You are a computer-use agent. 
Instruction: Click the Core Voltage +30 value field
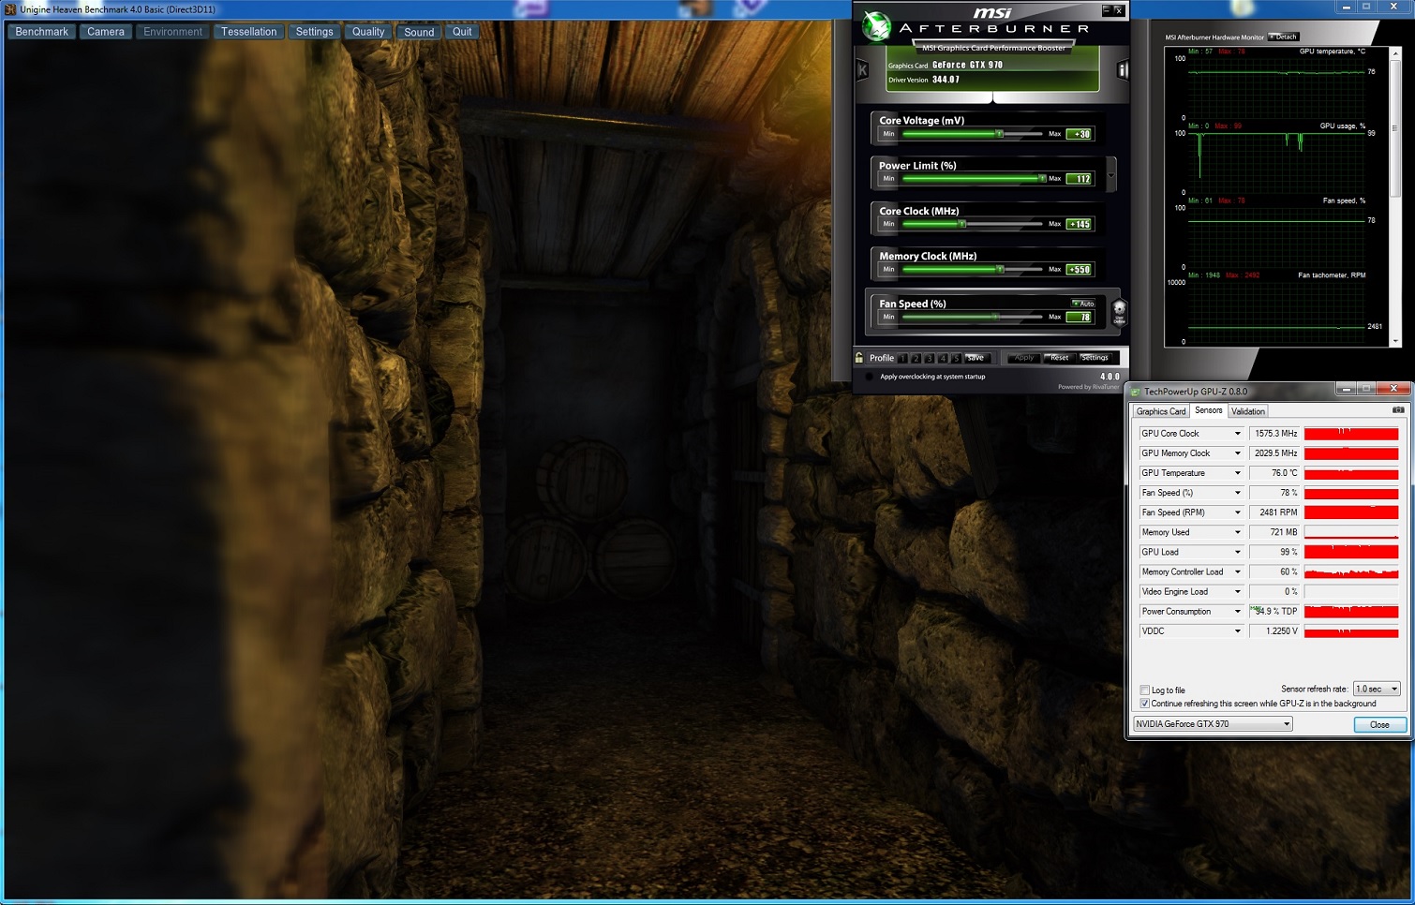(1080, 134)
